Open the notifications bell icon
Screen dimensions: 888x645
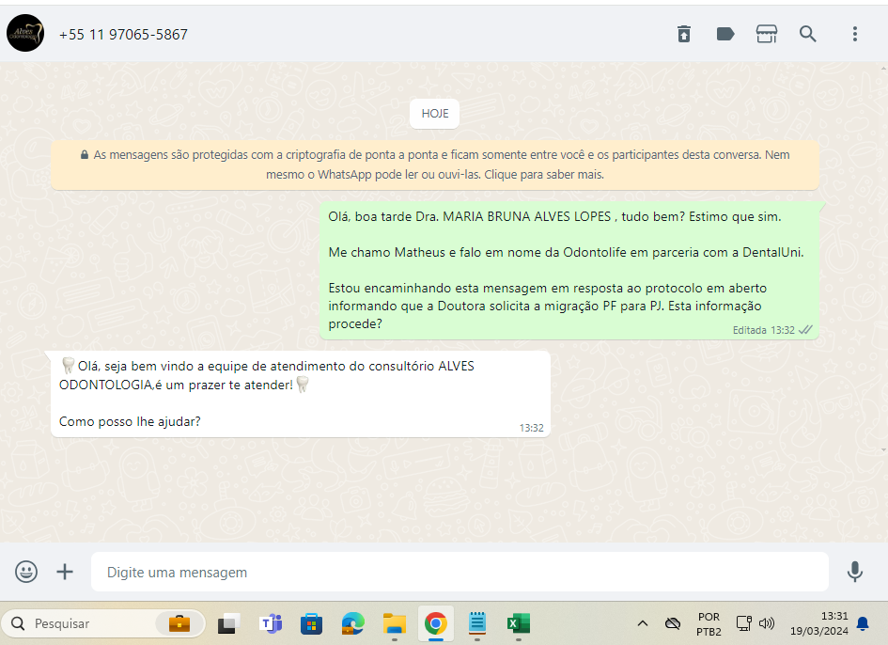[863, 623]
